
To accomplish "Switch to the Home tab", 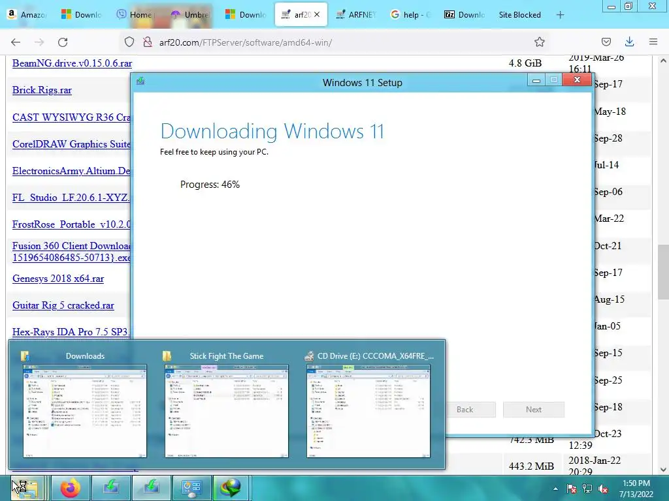I will (135, 14).
